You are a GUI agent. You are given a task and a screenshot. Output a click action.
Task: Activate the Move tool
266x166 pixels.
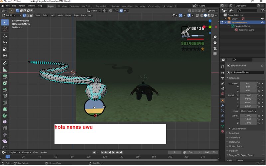coord(5,36)
